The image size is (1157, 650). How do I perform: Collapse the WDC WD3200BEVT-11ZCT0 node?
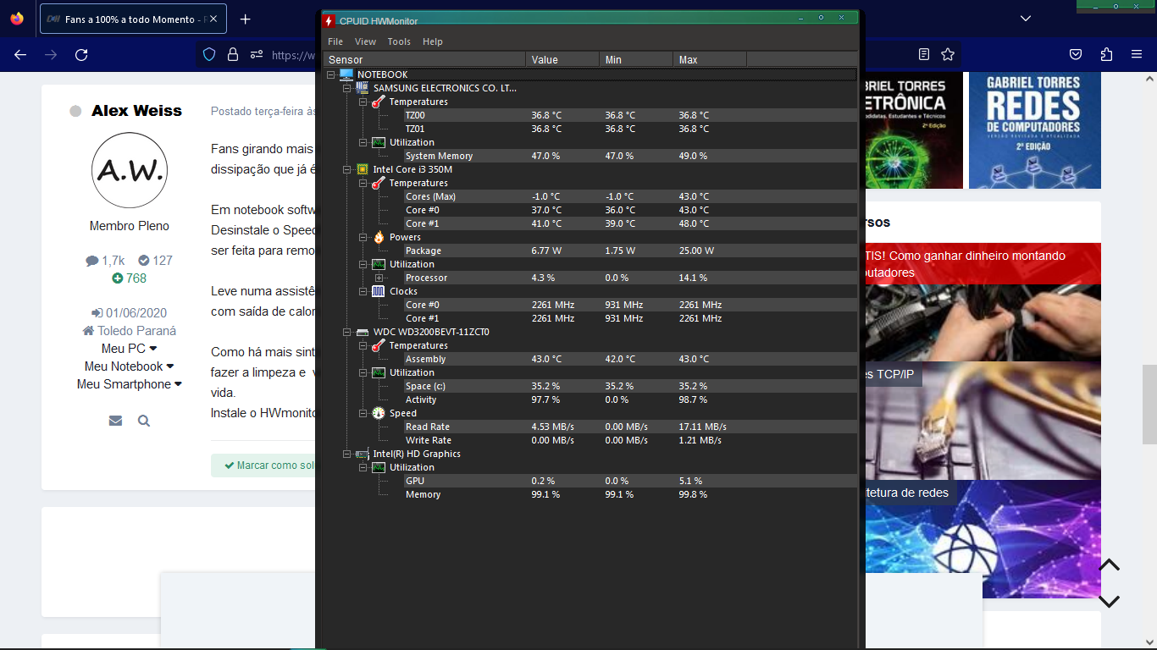coord(346,332)
